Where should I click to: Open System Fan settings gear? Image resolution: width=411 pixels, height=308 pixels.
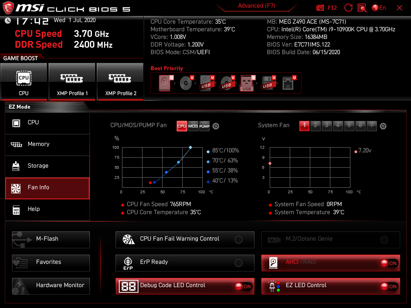pos(383,126)
